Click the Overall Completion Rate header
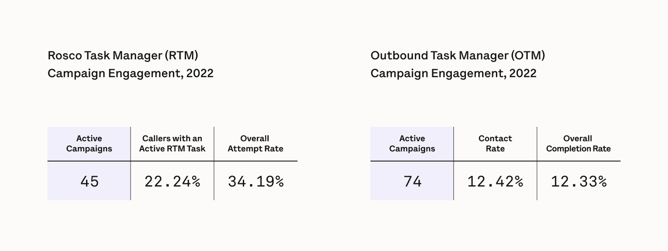The width and height of the screenshot is (668, 251). 578,144
